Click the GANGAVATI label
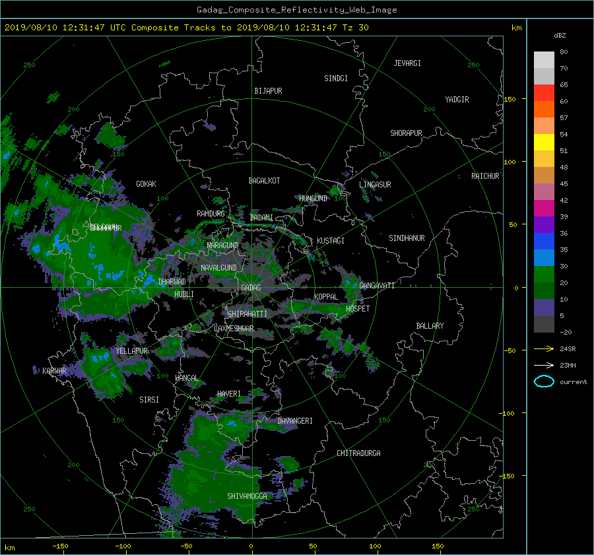 [377, 286]
